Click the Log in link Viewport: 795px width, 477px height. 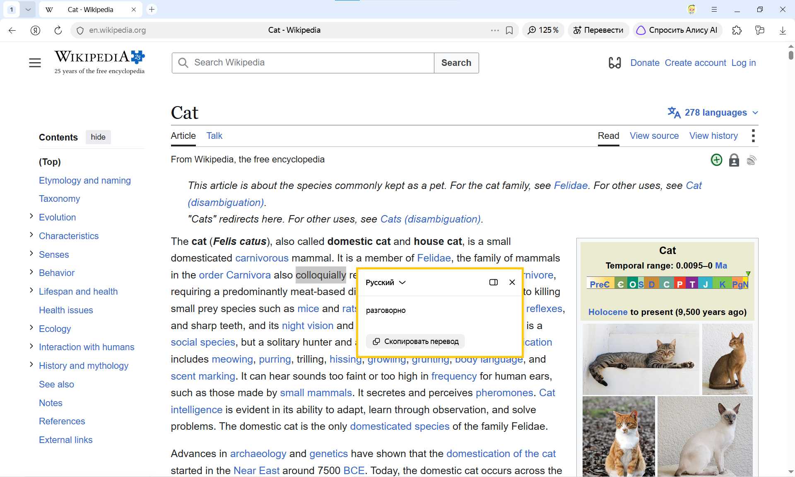[x=743, y=63]
